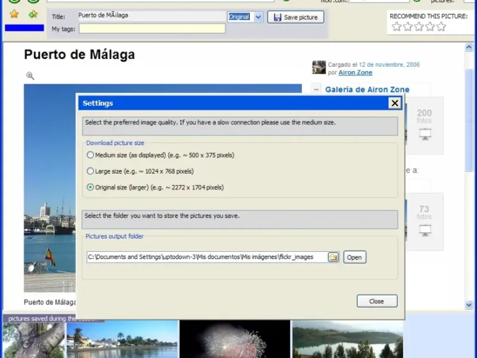
Task: Close the Settings dialog with X
Action: (395, 103)
